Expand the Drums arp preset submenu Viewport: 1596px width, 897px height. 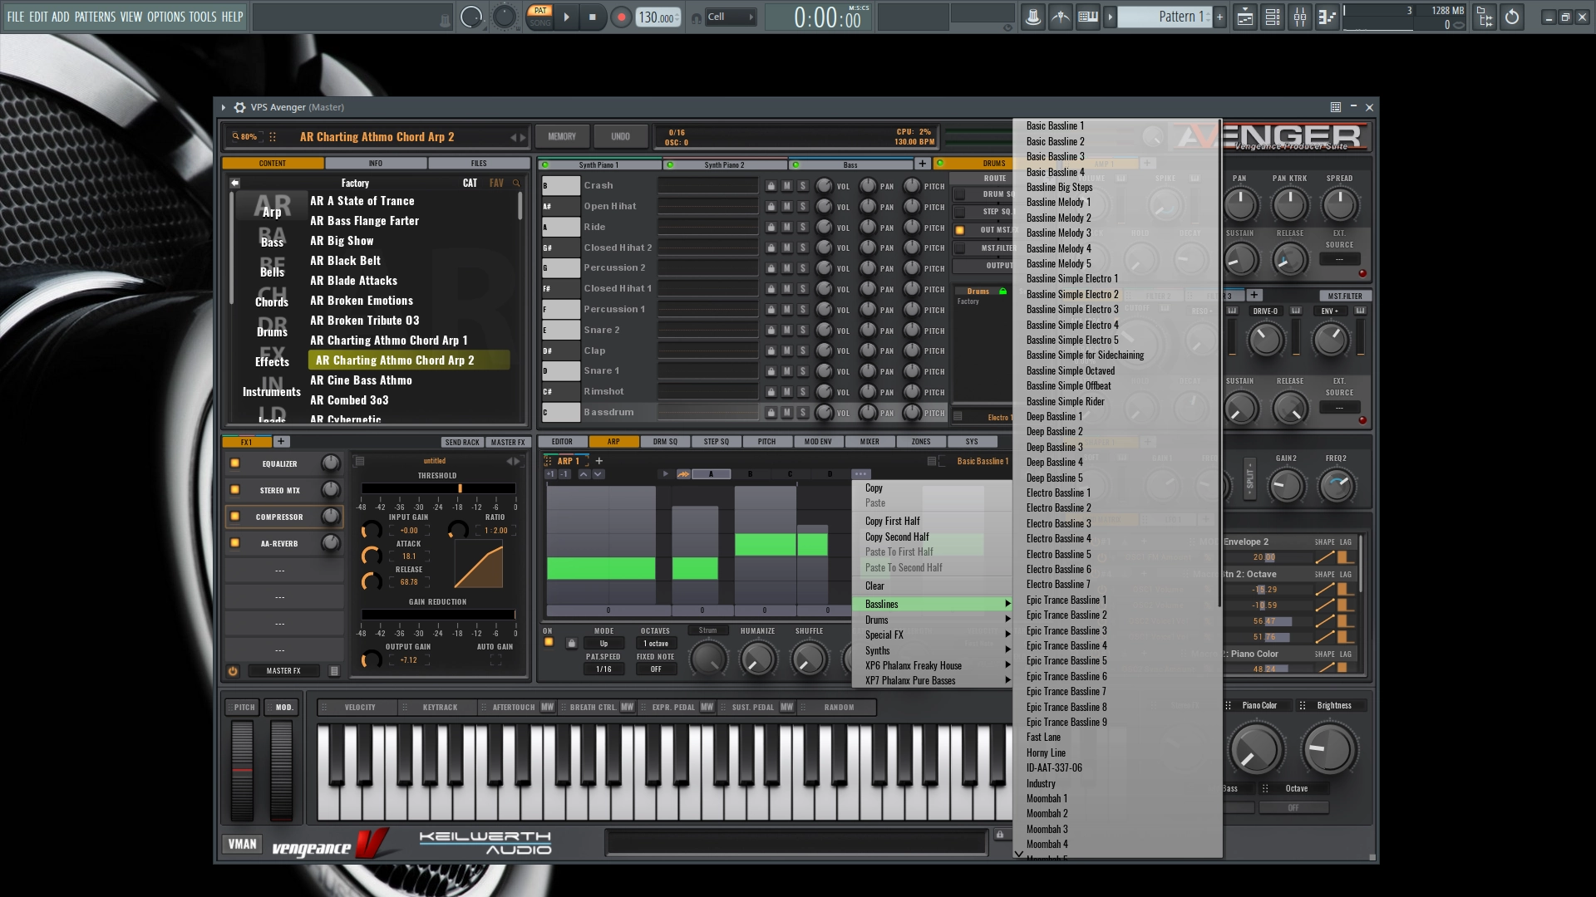932,620
